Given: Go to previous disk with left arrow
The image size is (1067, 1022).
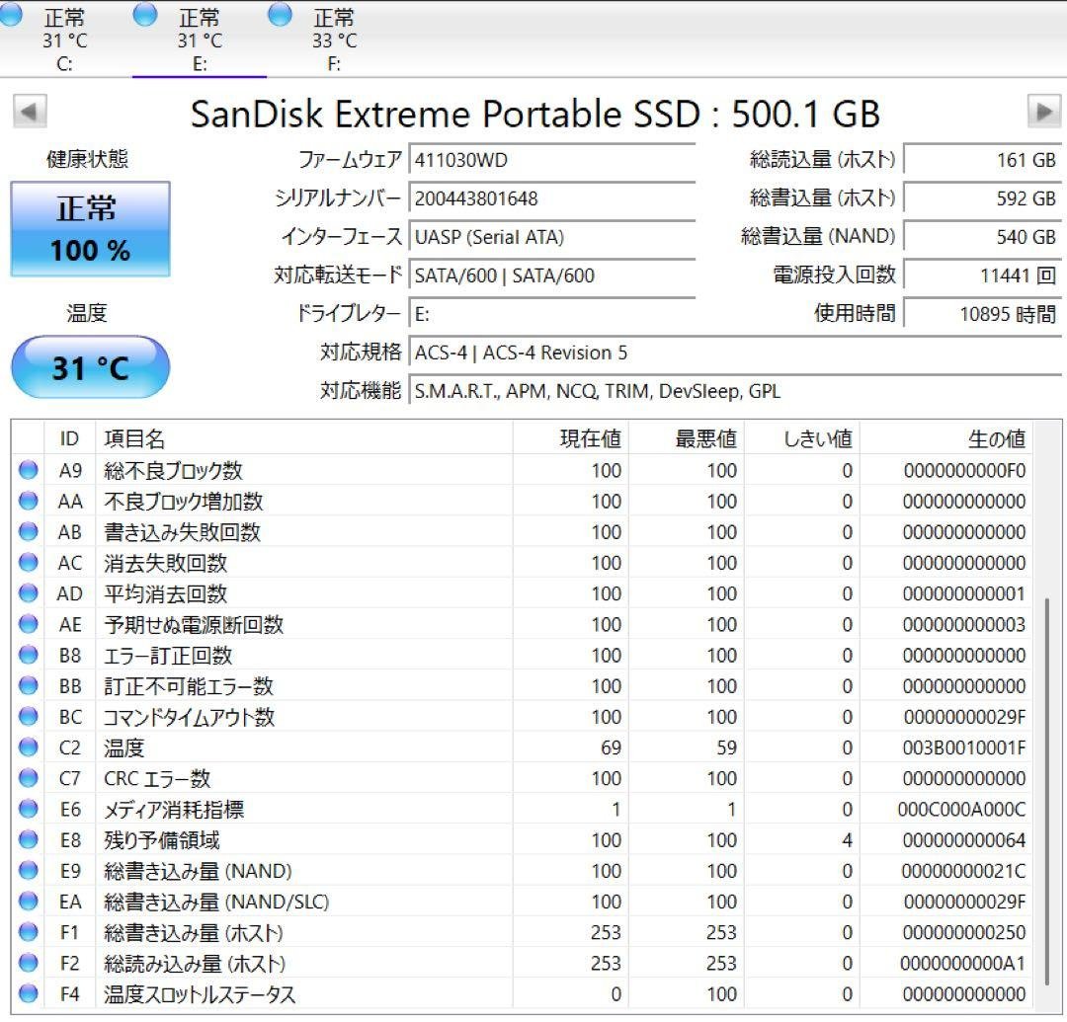Looking at the screenshot, I should [x=30, y=111].
